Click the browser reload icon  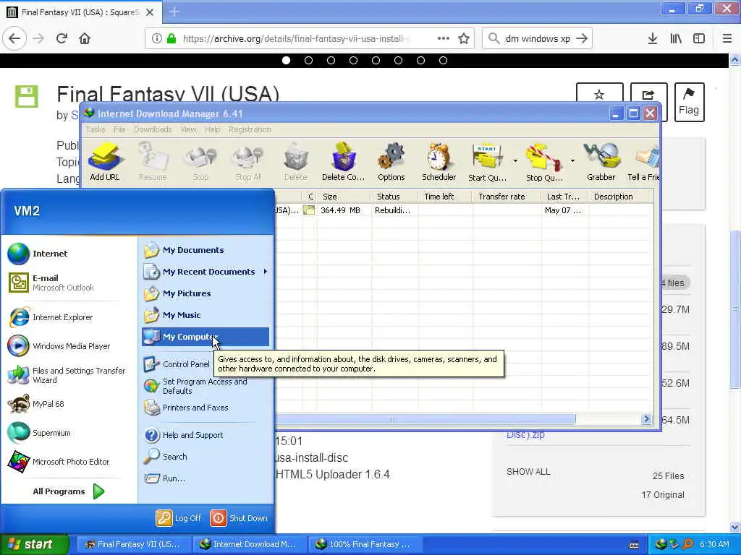[62, 38]
